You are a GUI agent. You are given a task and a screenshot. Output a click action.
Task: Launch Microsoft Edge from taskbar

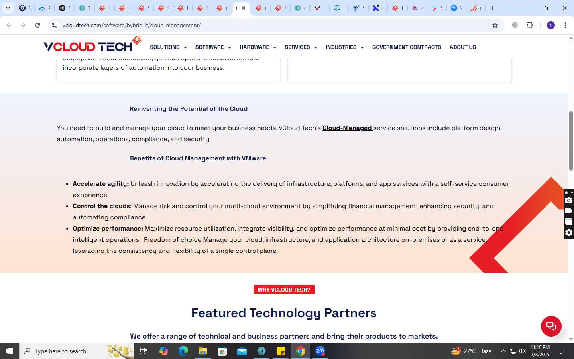tap(183, 351)
